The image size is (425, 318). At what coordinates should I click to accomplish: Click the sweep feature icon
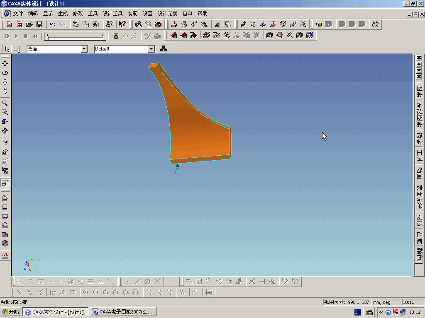(x=194, y=24)
